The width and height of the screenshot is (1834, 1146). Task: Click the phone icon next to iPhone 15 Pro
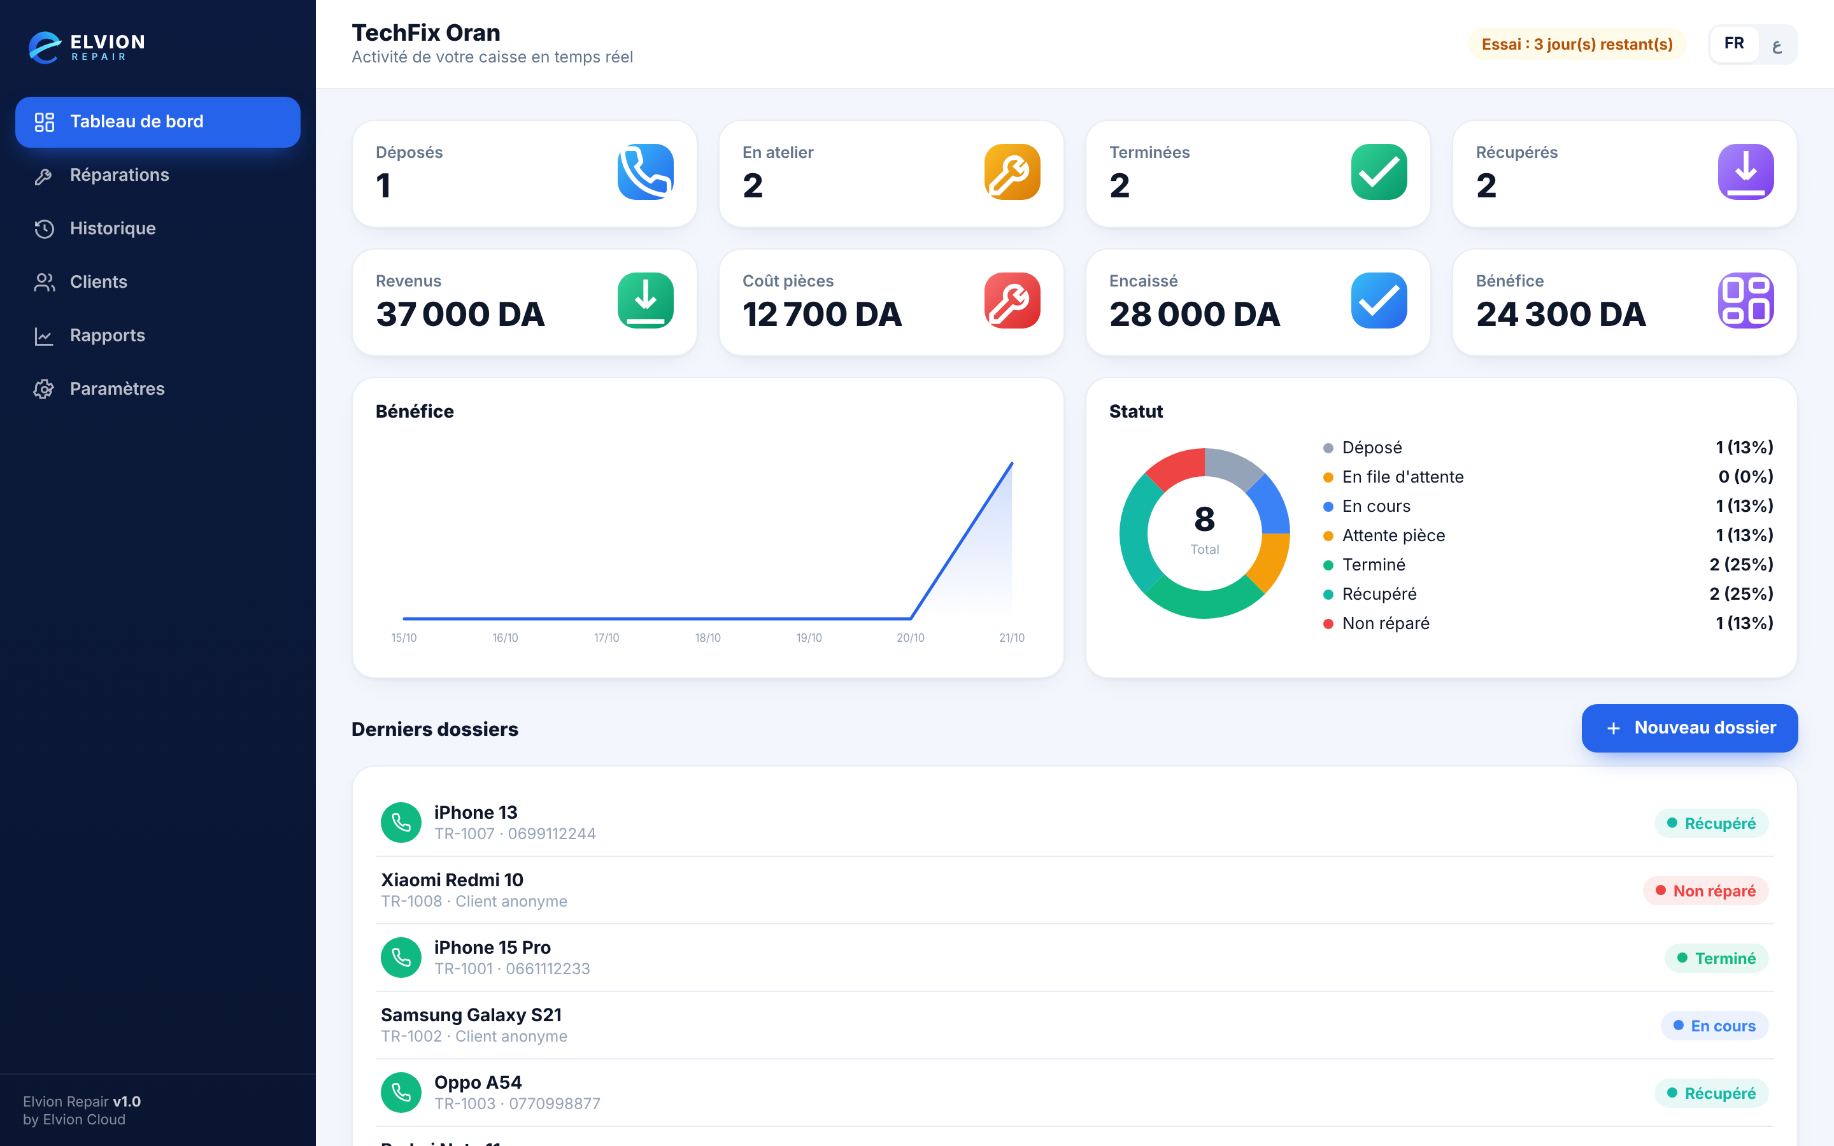click(401, 958)
